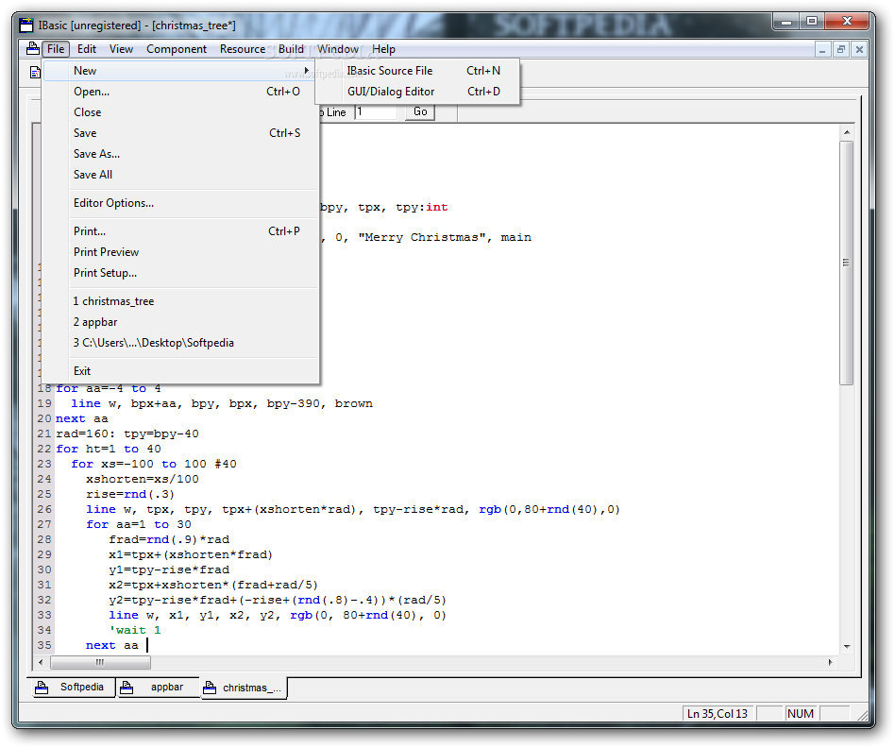The image size is (895, 748).
Task: Open the View menu
Action: (121, 49)
